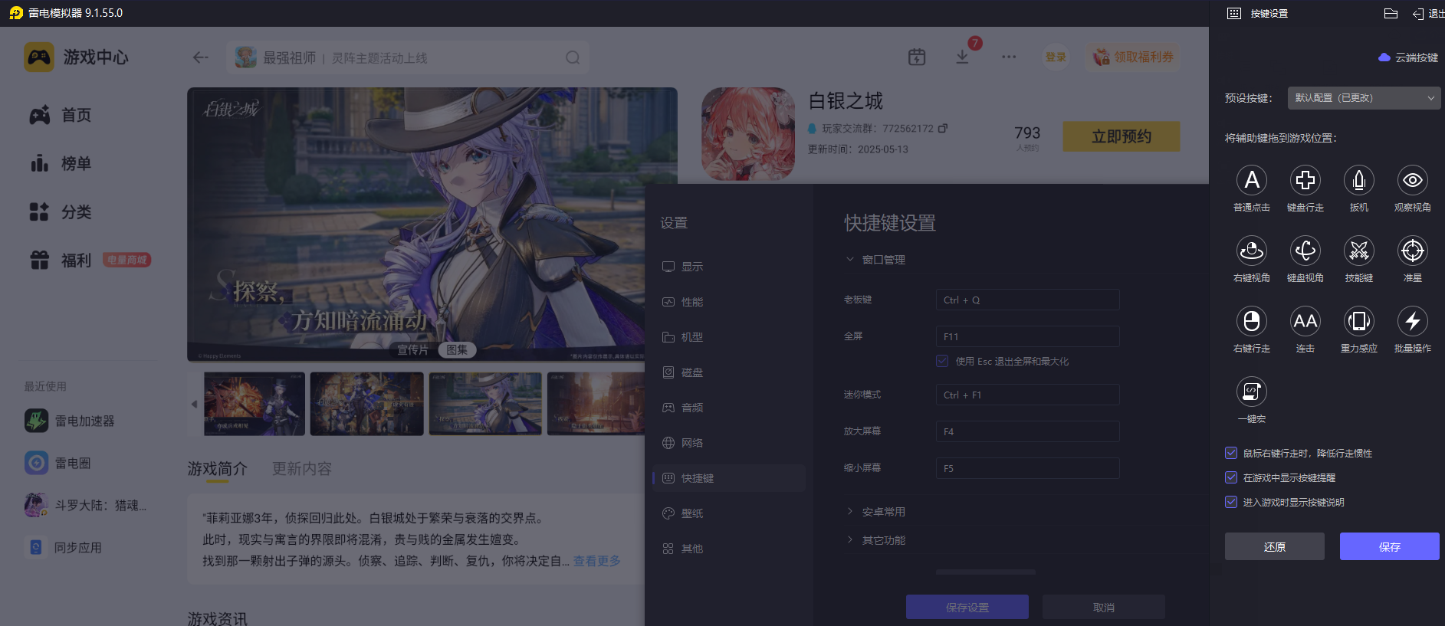Go to 福利 in the sidebar
This screenshot has height=626, width=1445.
(x=61, y=260)
